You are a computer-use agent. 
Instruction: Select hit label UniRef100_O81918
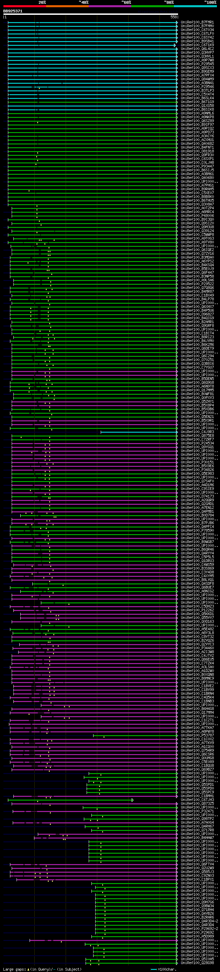[197, 151]
